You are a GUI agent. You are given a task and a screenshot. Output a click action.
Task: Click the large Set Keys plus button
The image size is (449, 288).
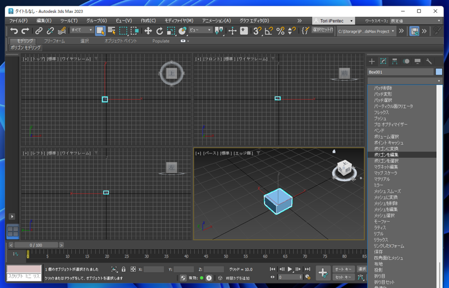coord(323,273)
